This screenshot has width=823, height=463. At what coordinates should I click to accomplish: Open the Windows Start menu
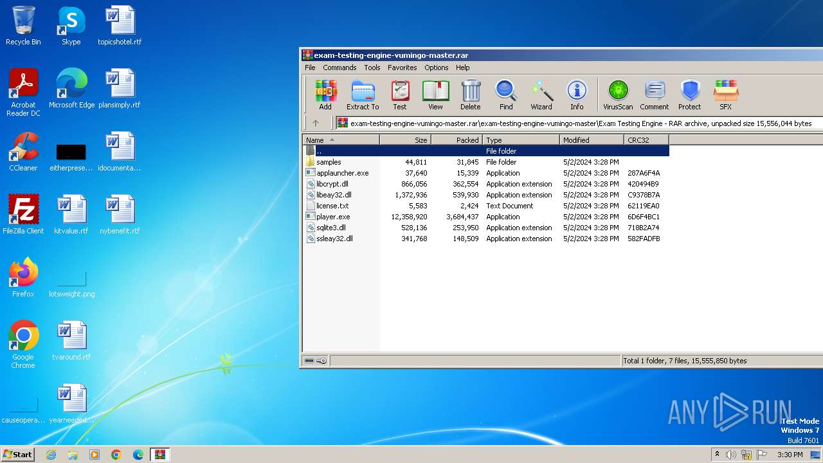click(18, 454)
